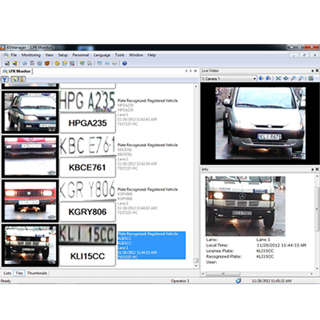Viewport: 320px width, 320px height.
Task: Click the green fit-to-window icon in Live Video
Action: [278, 78]
